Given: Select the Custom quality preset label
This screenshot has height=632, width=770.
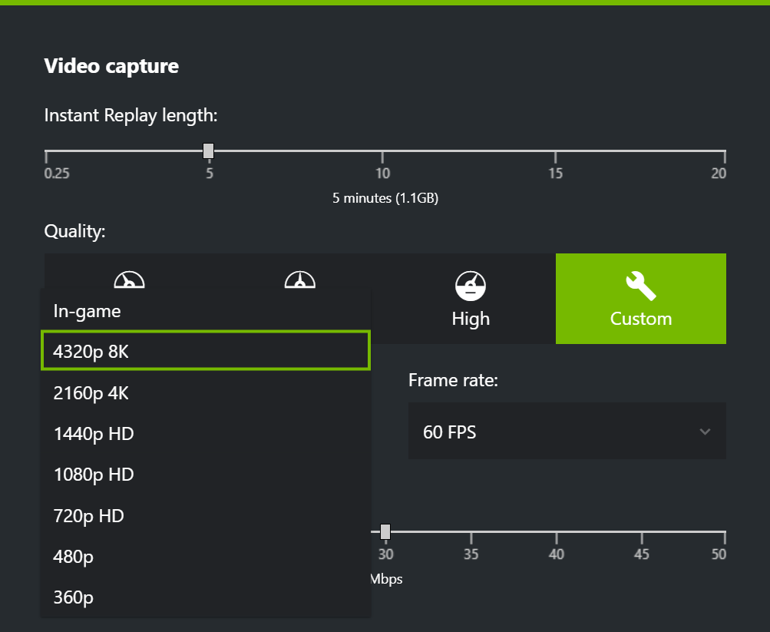Looking at the screenshot, I should pyautogui.click(x=641, y=319).
